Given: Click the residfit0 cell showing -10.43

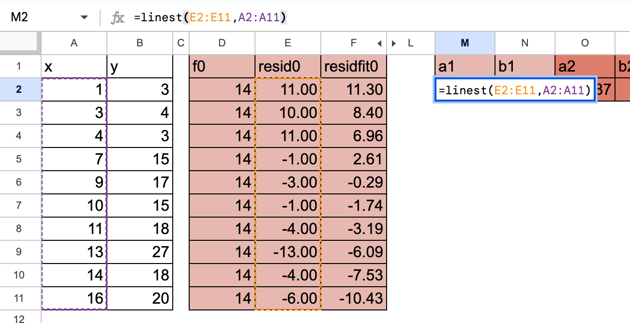Looking at the screenshot, I should point(354,298).
